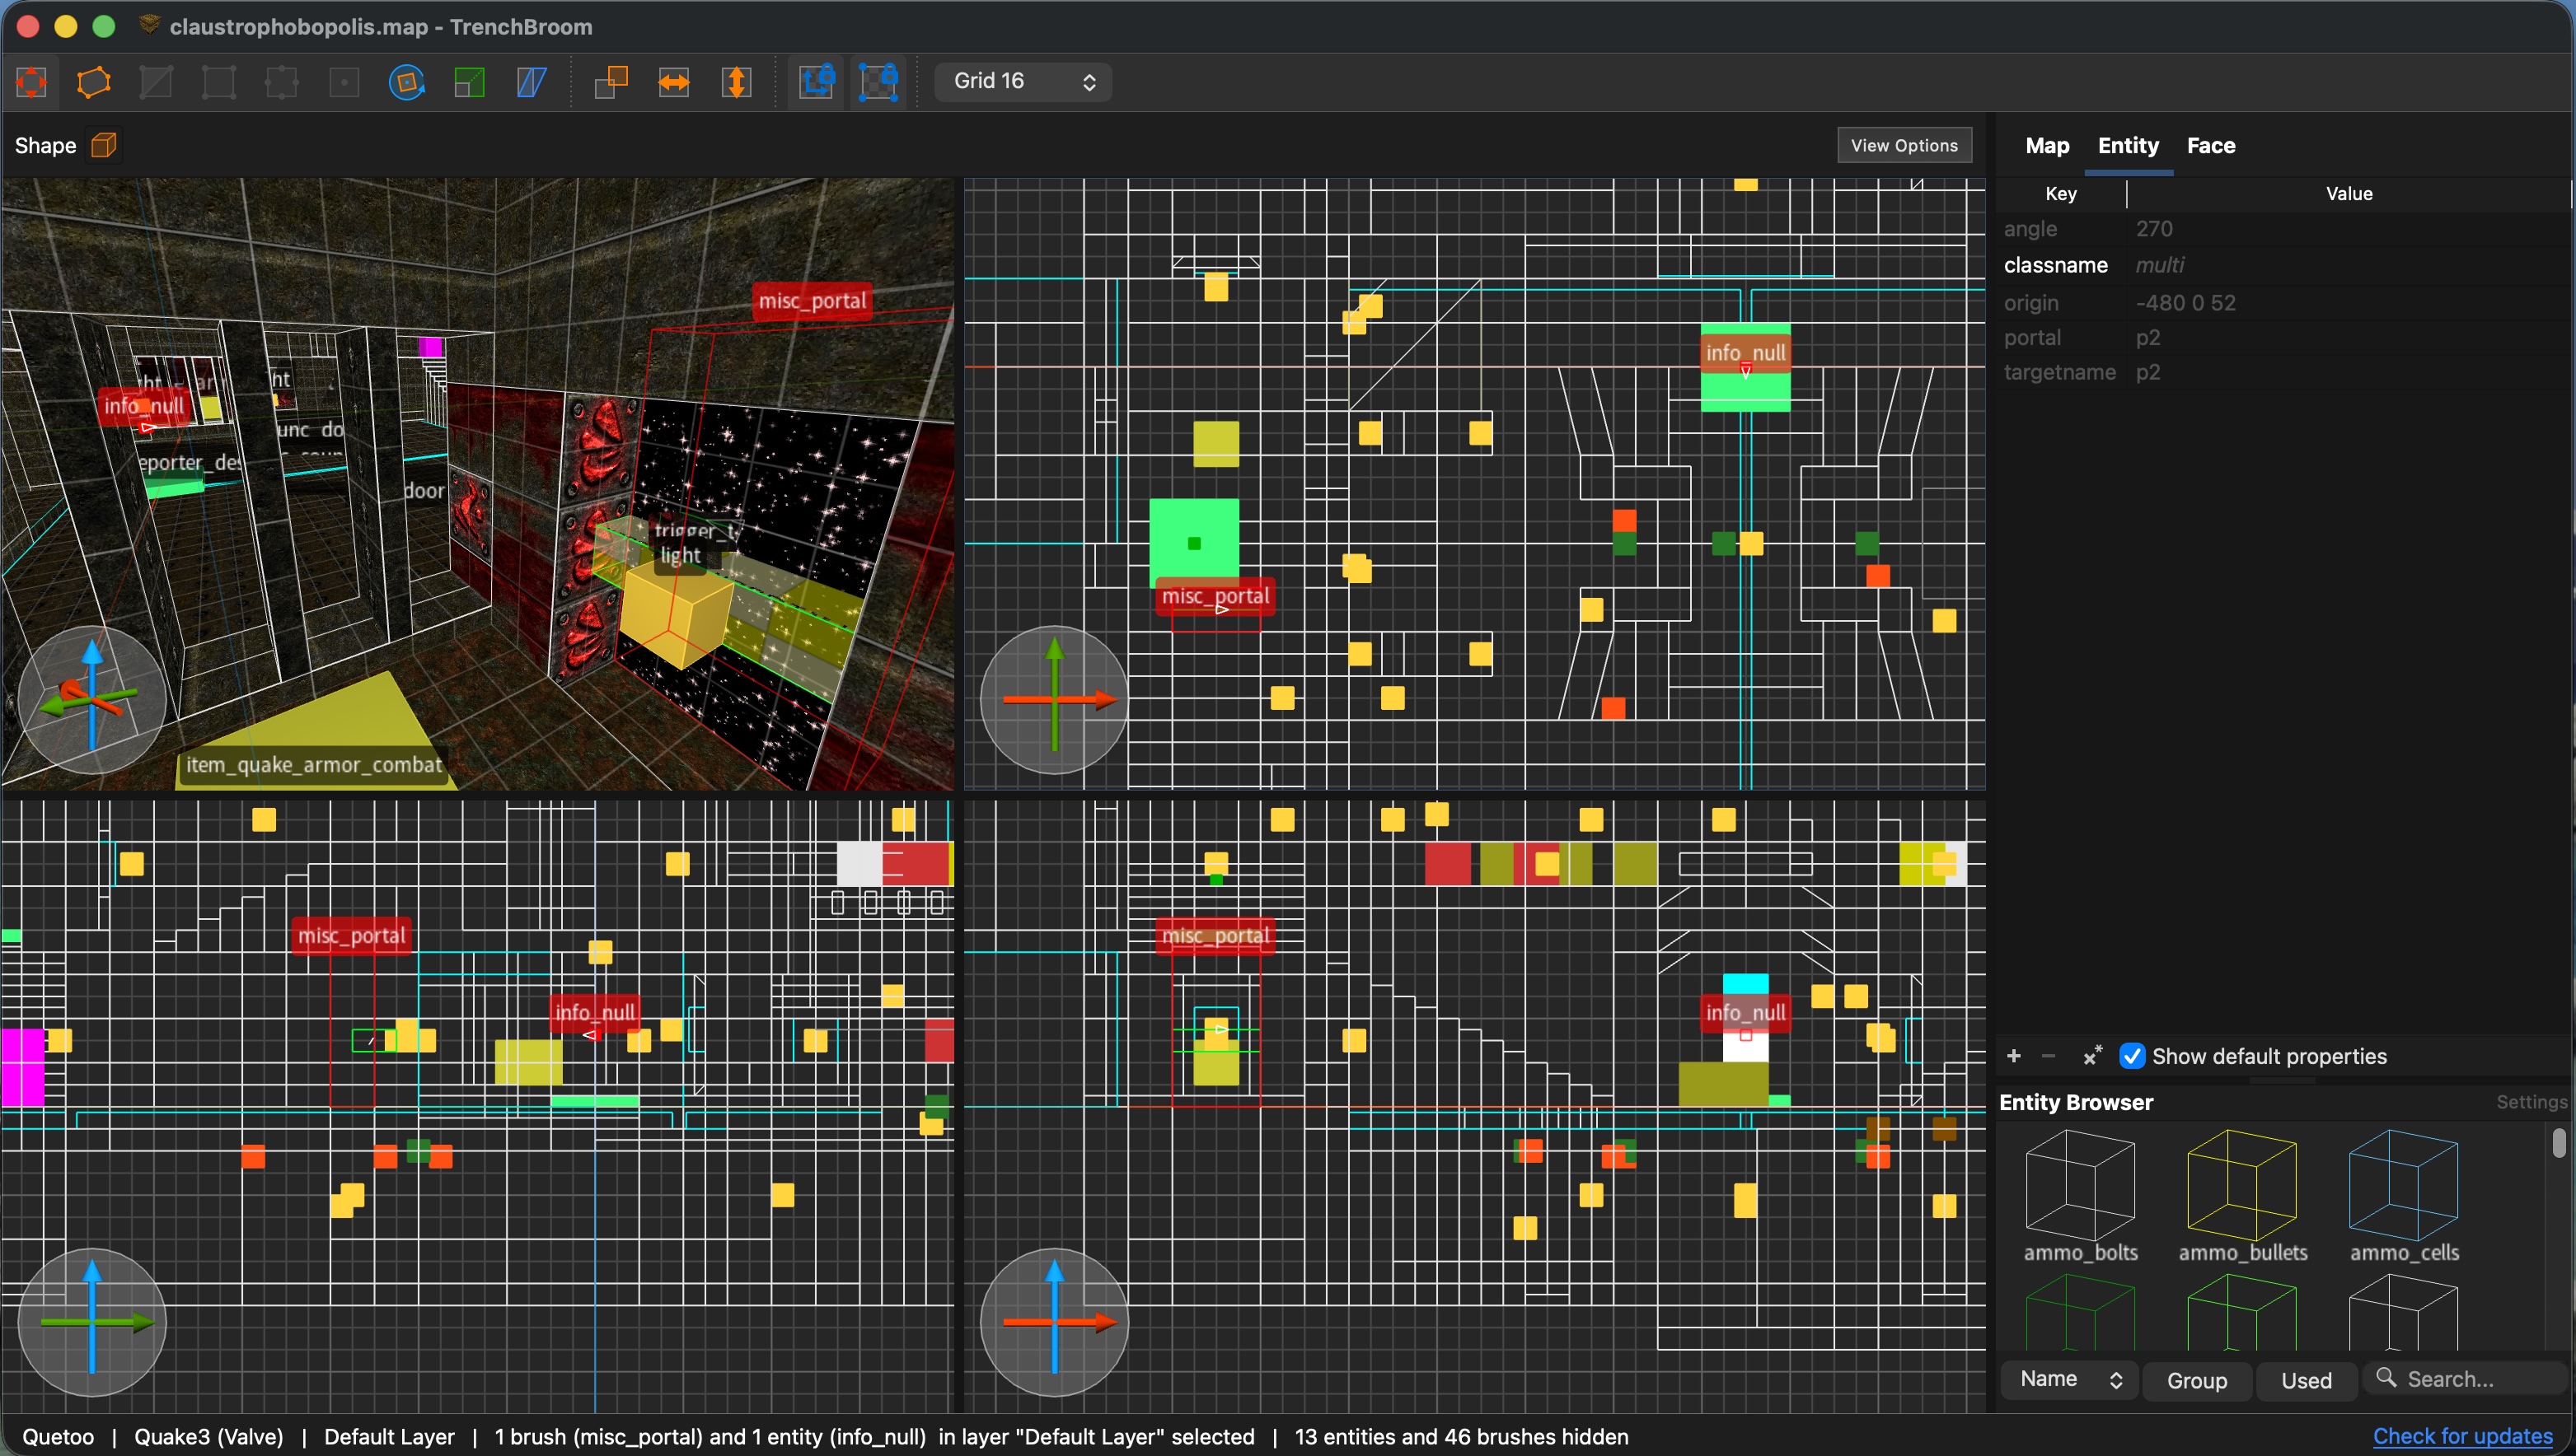
Task: Select the clip tool icon
Action: (156, 82)
